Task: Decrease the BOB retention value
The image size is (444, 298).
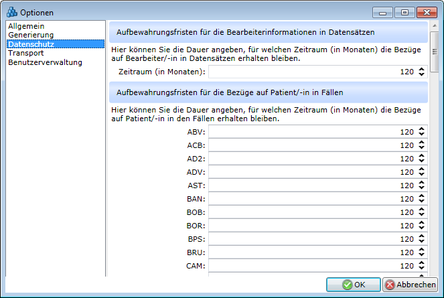Action: pyautogui.click(x=421, y=215)
